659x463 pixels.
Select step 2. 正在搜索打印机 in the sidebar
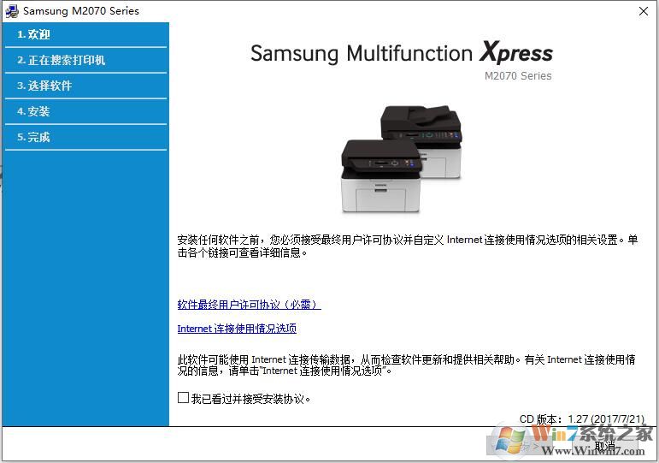pyautogui.click(x=85, y=60)
